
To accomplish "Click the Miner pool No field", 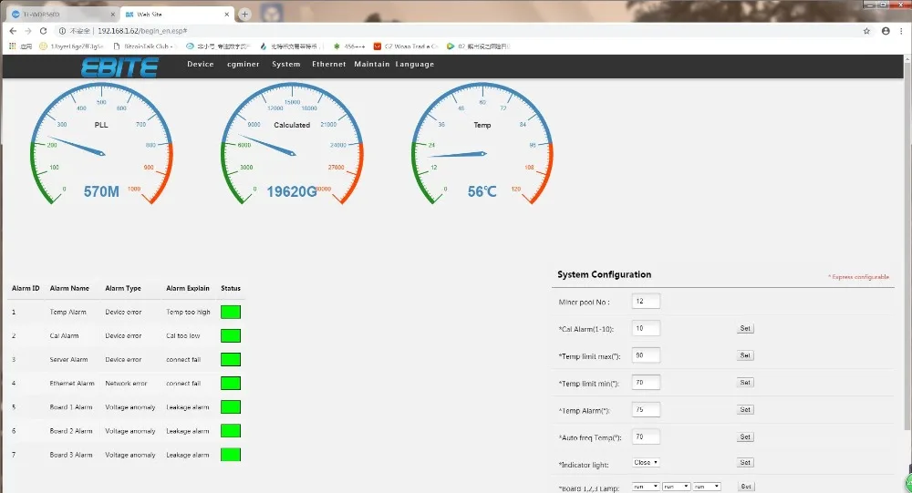I will pos(646,301).
